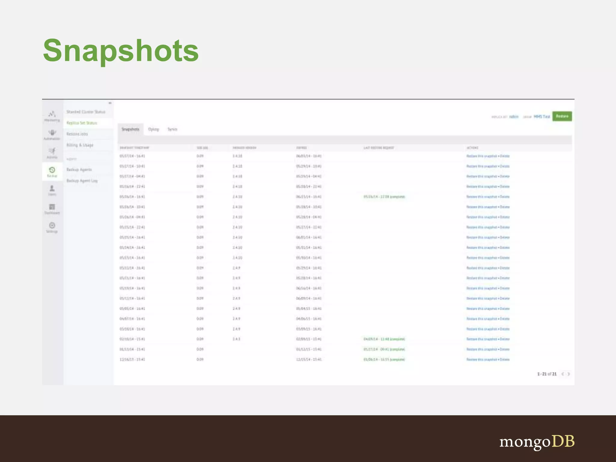
Task: Click the Snapshot Timestamp column header
Action: click(x=134, y=148)
